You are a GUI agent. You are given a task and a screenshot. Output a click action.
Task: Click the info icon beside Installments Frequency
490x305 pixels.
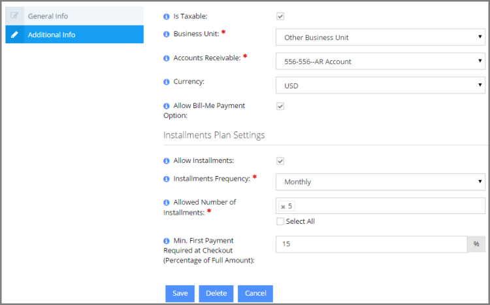coord(166,179)
